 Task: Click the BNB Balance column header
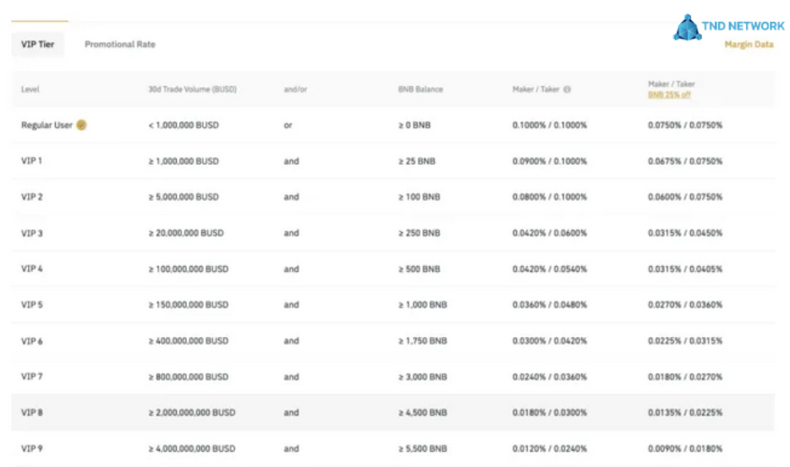coord(420,90)
